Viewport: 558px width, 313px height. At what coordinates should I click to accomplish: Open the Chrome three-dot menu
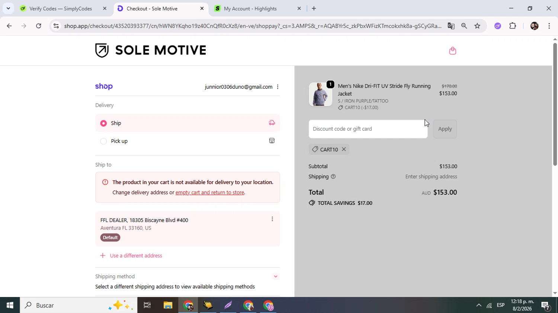coord(549,26)
